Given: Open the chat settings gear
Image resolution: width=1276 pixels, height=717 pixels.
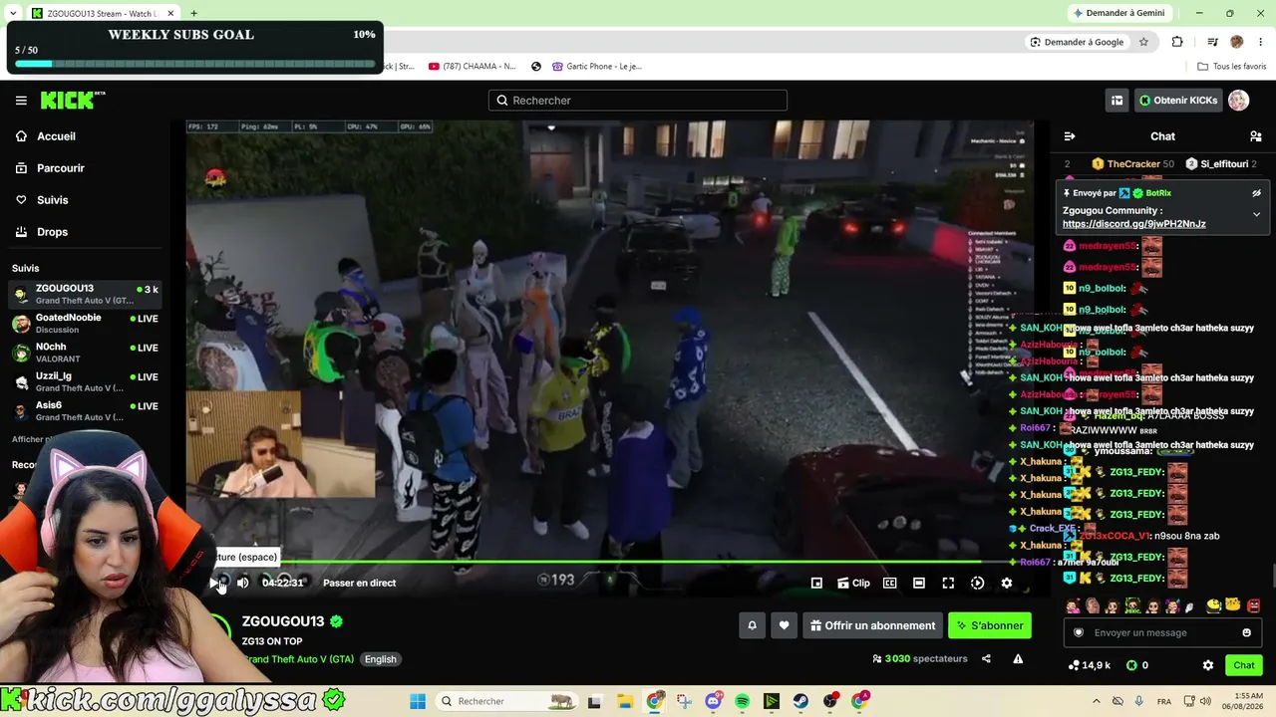Looking at the screenshot, I should pos(1208,665).
